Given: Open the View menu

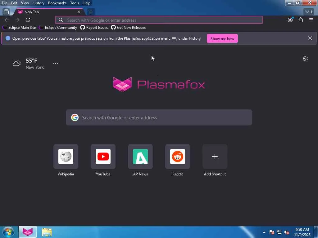Looking at the screenshot, I should [x=25, y=3].
